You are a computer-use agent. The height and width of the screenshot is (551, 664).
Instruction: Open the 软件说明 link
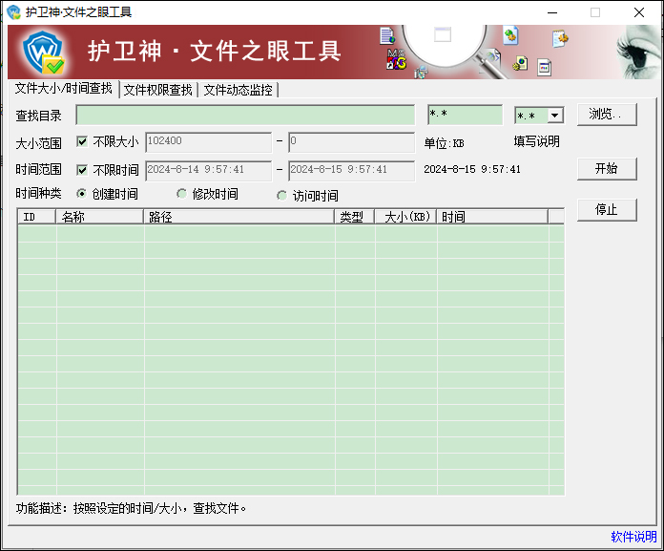pos(633,537)
